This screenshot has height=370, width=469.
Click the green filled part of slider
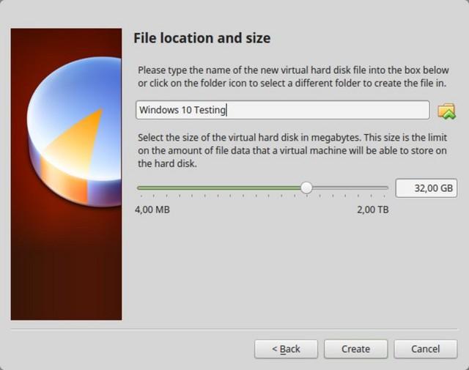pyautogui.click(x=220, y=188)
